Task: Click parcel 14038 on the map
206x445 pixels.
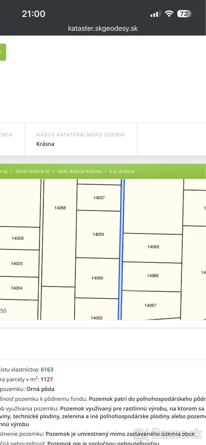Action: (x=17, y=238)
